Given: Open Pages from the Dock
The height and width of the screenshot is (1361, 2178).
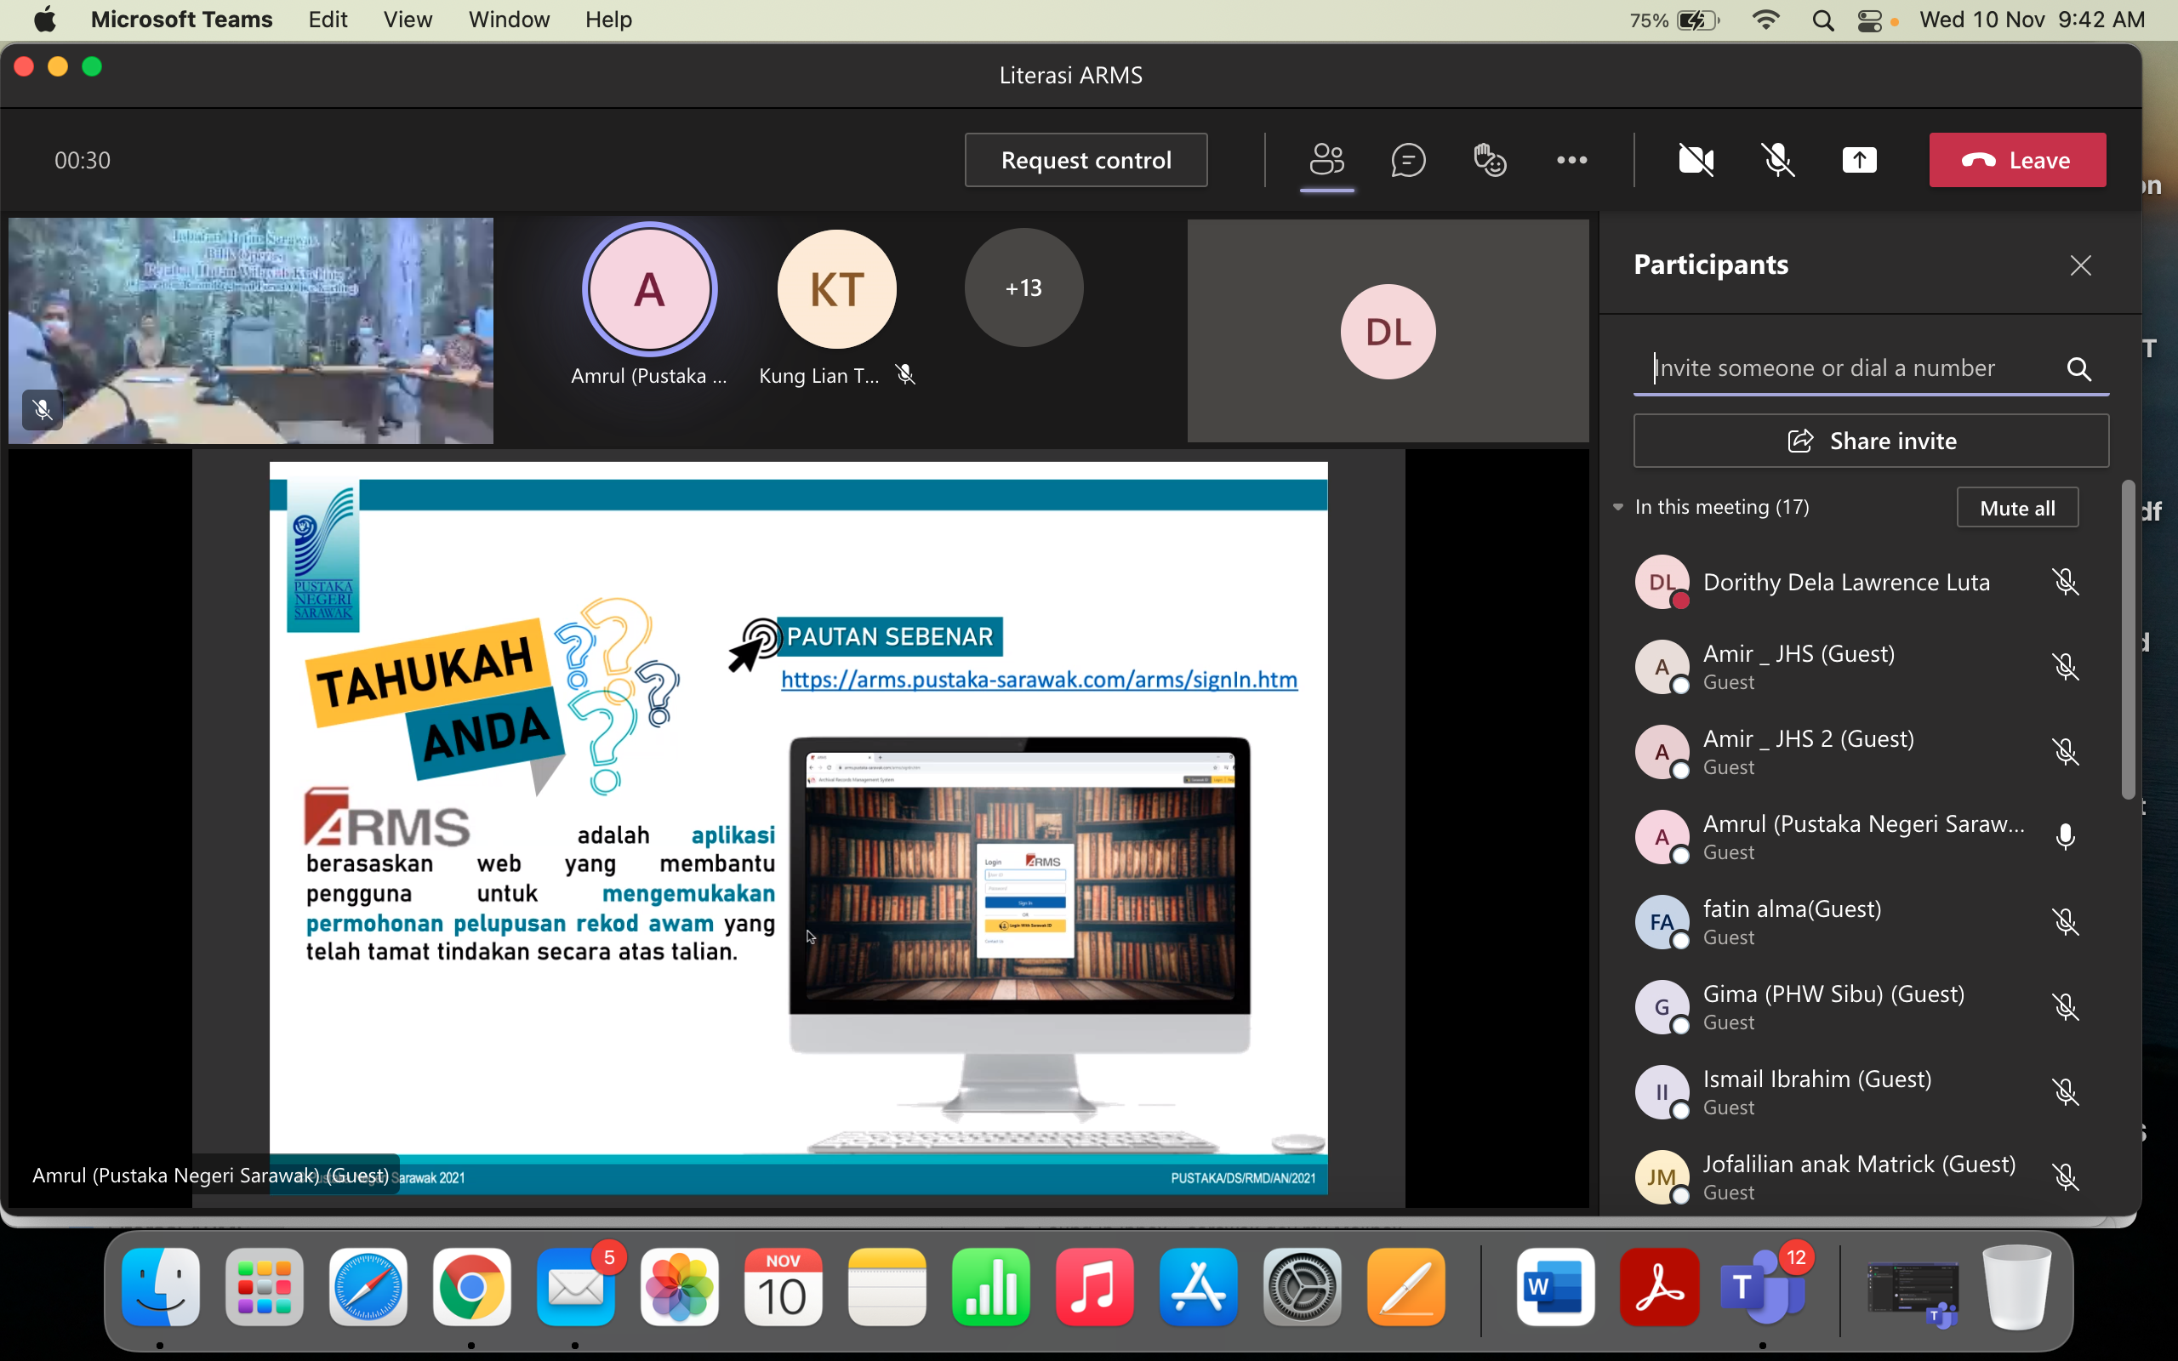Looking at the screenshot, I should [1405, 1287].
